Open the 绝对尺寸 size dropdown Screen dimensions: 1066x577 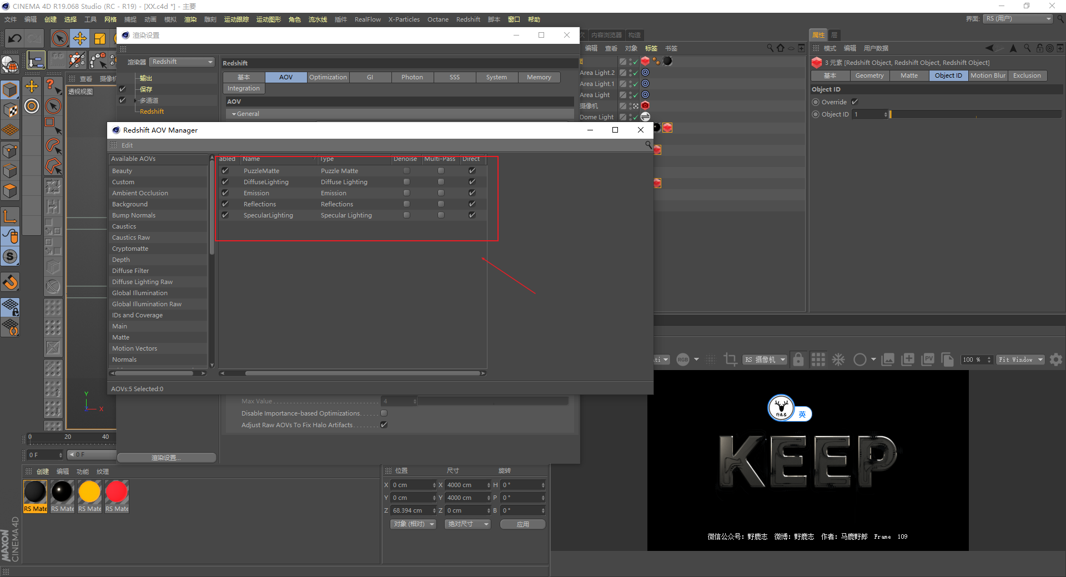(x=467, y=524)
